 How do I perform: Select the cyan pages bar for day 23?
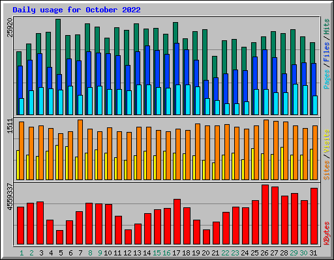[x=237, y=109]
